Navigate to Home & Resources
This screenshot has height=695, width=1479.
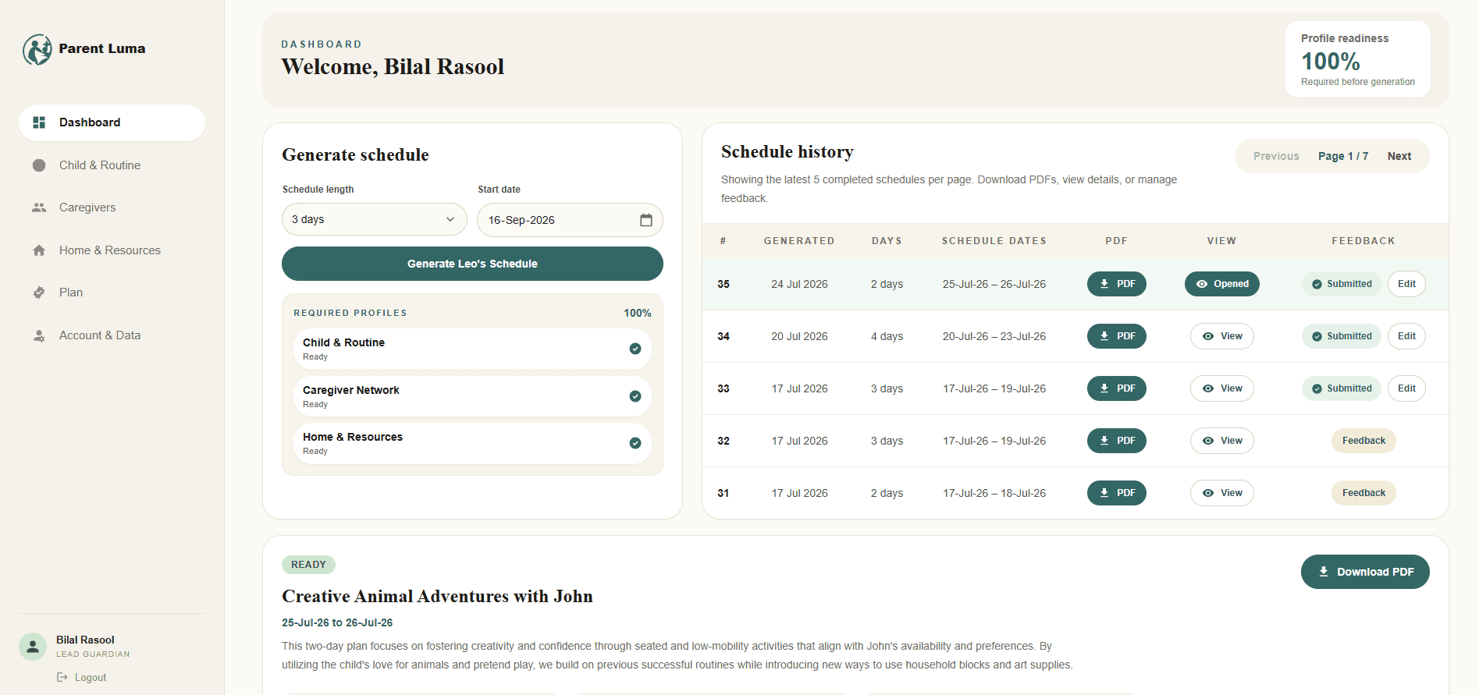[112, 250]
